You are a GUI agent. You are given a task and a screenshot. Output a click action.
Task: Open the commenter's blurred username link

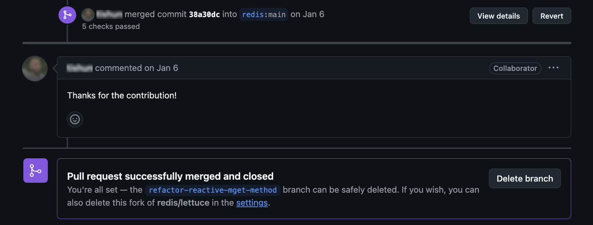[x=80, y=68]
